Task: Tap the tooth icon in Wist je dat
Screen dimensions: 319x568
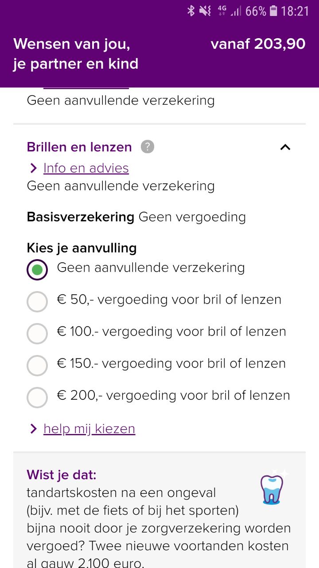Action: tap(272, 488)
